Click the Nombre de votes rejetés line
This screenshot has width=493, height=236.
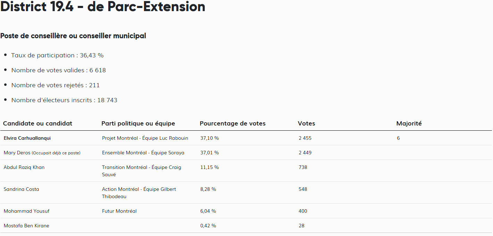[x=55, y=85]
